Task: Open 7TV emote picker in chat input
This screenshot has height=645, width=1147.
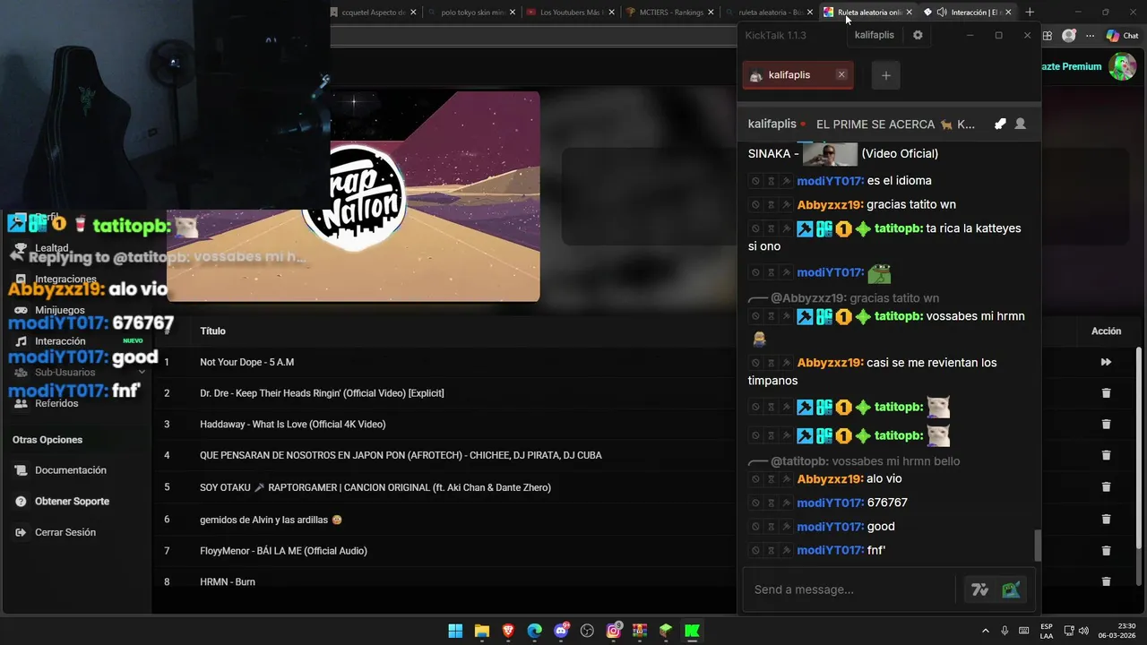Action: point(979,589)
